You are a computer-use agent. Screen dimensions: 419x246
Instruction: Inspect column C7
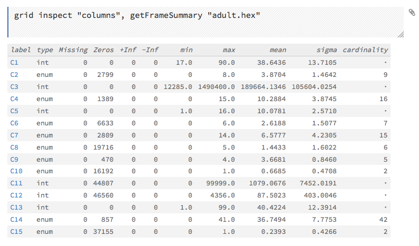(14, 135)
